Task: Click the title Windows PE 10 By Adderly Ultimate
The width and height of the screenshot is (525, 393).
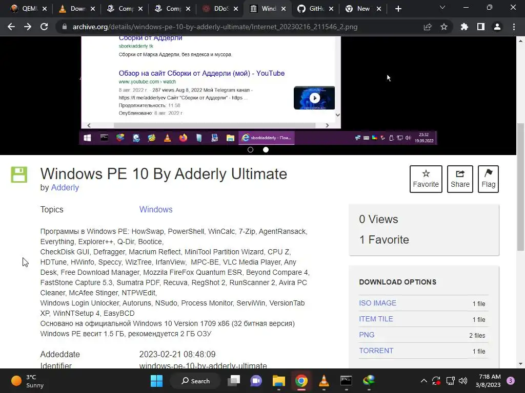Action: pyautogui.click(x=164, y=174)
